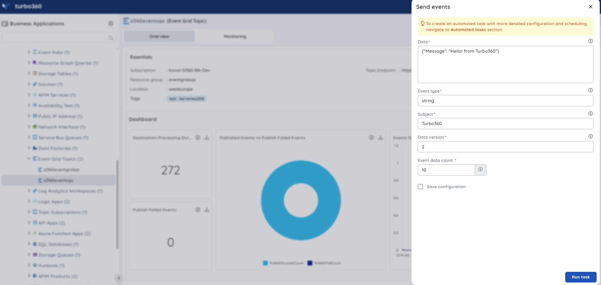Show info for Data version field

click(x=590, y=136)
